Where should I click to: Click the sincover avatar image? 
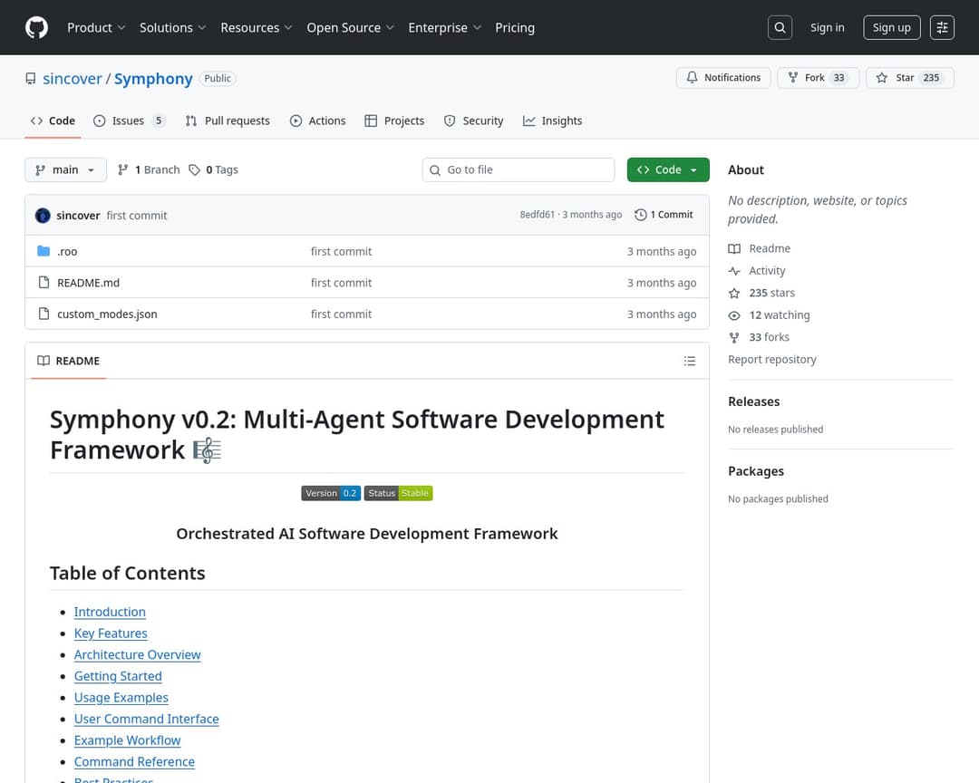[x=43, y=216]
